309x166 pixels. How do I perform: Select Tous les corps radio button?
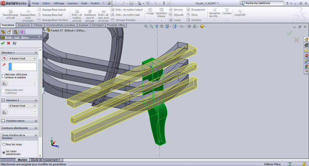[x=4, y=144]
